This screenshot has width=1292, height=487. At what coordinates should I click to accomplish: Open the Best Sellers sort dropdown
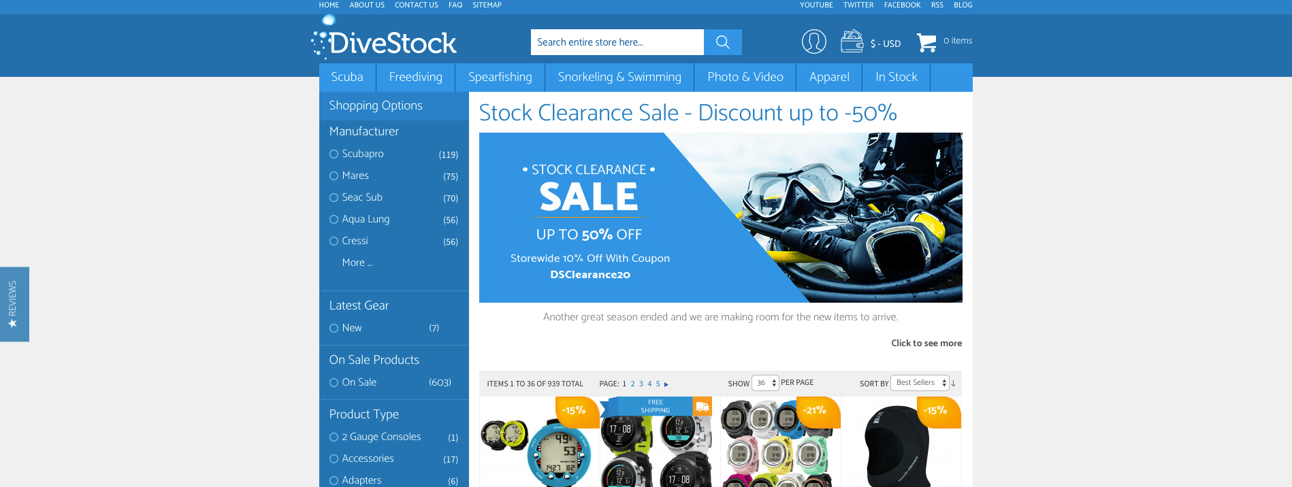coord(920,383)
